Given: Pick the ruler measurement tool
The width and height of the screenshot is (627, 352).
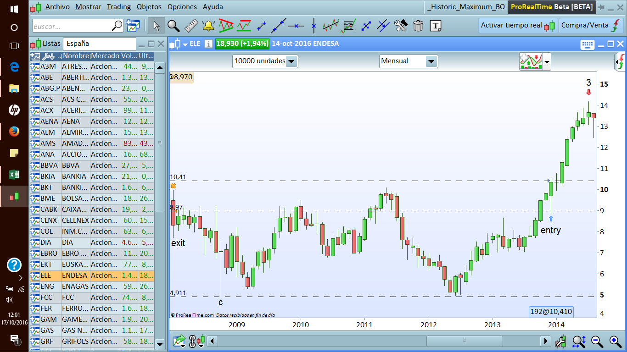Looking at the screenshot, I should click(190, 26).
